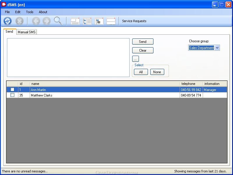The height and width of the screenshot is (175, 233).
Task: Click inside the message text area
Action: coord(68,57)
